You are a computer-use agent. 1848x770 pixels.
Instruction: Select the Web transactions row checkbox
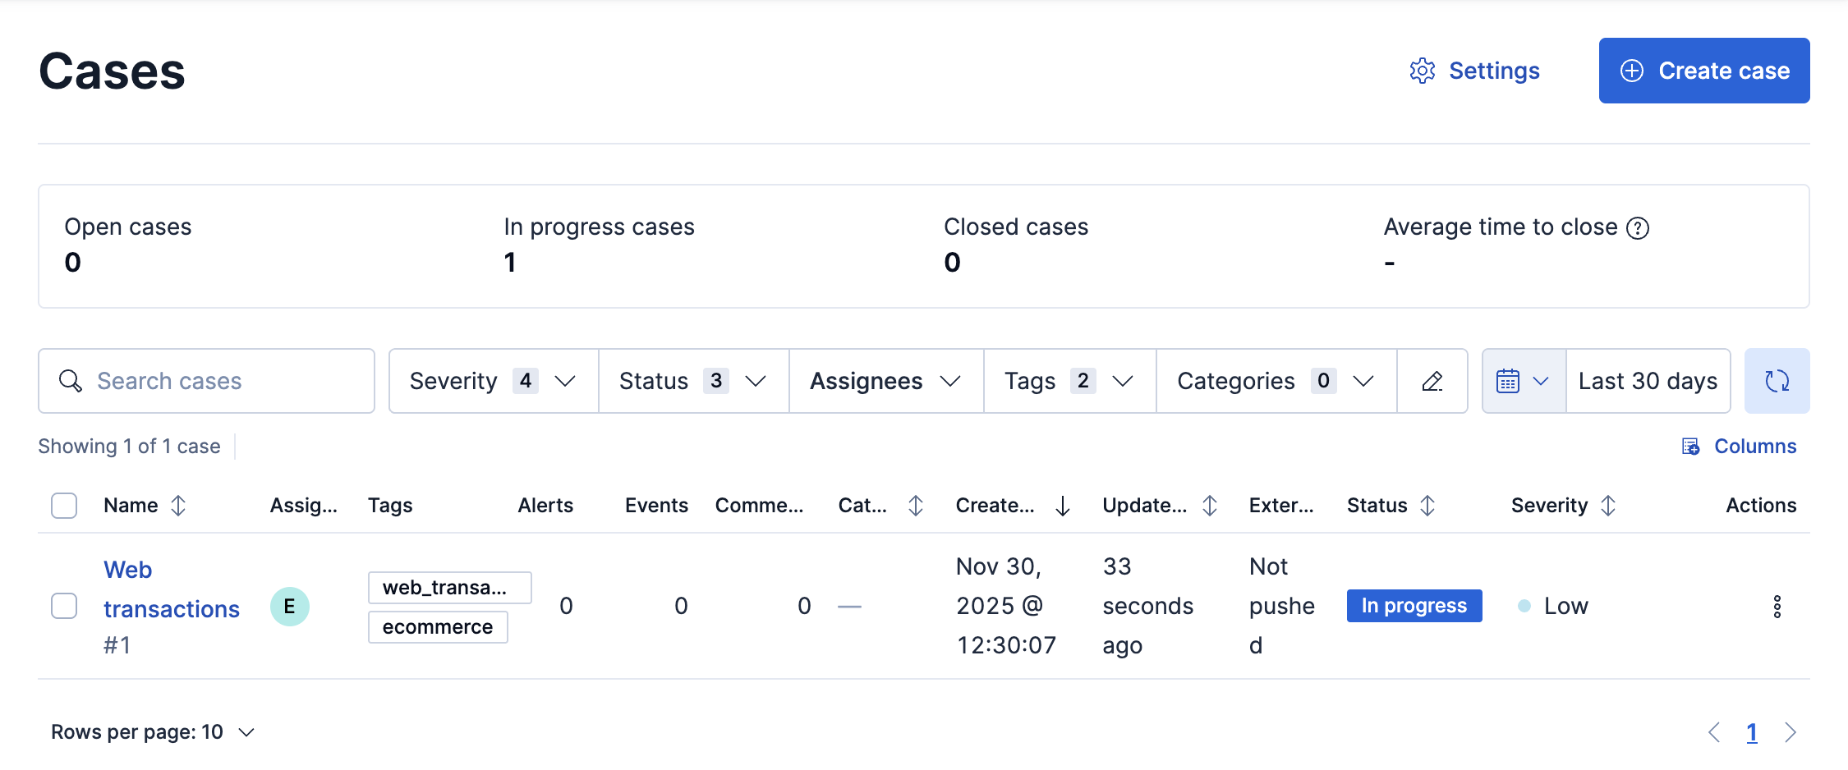[63, 606]
